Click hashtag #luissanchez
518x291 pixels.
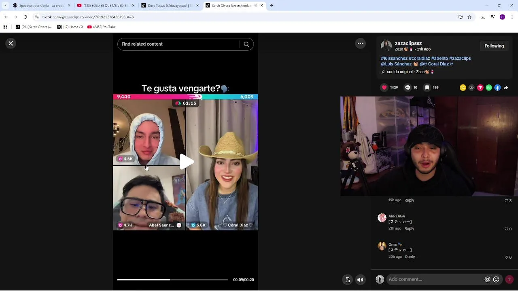394,58
